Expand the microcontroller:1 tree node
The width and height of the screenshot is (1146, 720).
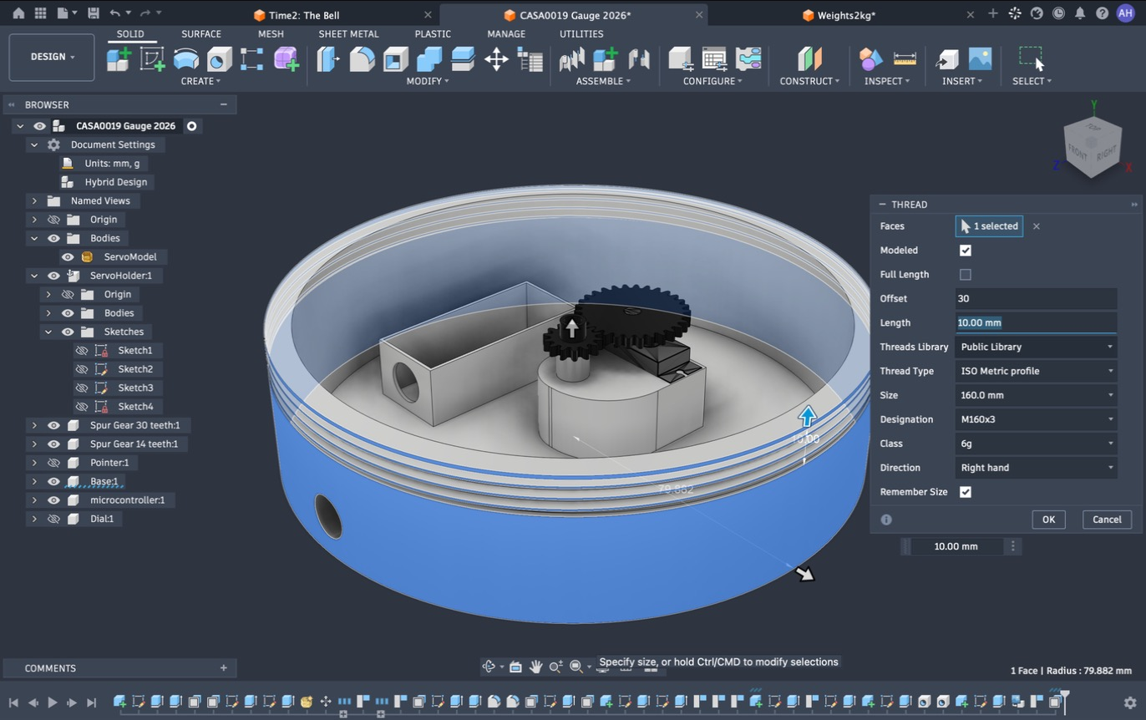point(34,500)
